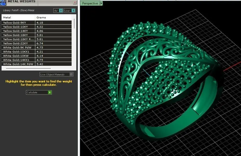Screen dimensions: 241x156
Task: Click the 5.42 grams value
Action: tap(40, 64)
